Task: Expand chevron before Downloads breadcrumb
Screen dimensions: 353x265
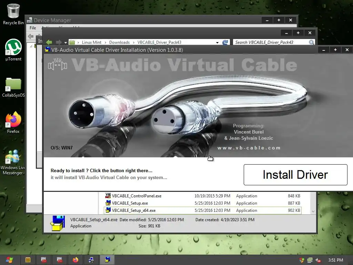Action: coord(105,42)
